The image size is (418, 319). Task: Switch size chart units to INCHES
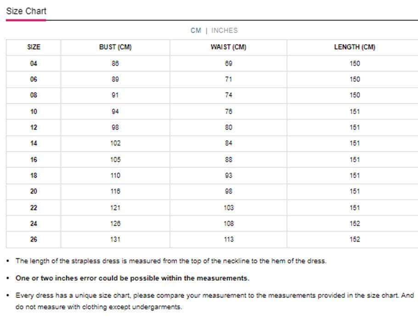point(224,30)
